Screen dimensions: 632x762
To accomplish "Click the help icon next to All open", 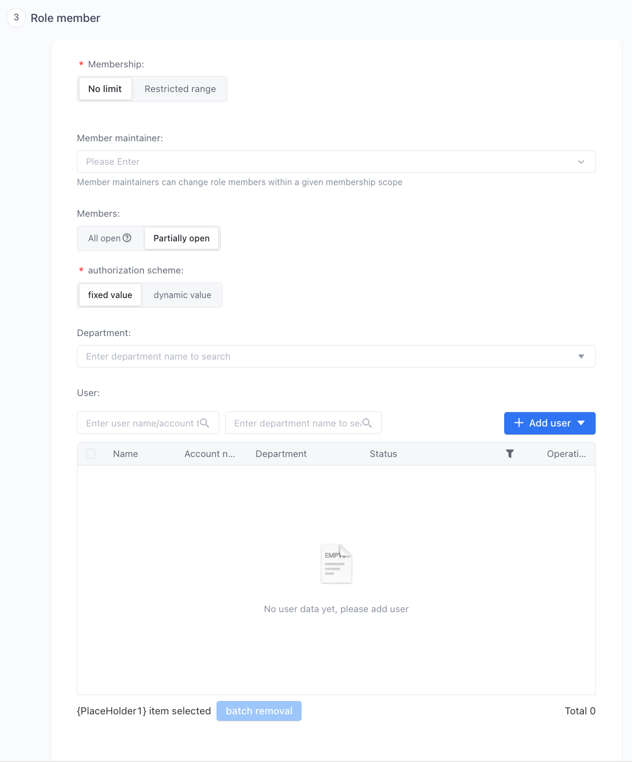I will point(127,238).
